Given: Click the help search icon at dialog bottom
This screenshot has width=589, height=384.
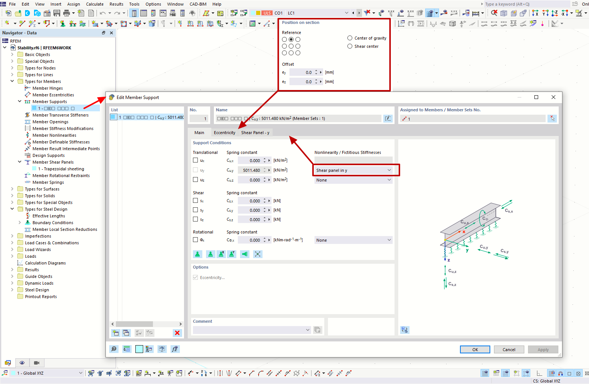Looking at the screenshot, I should tap(114, 349).
